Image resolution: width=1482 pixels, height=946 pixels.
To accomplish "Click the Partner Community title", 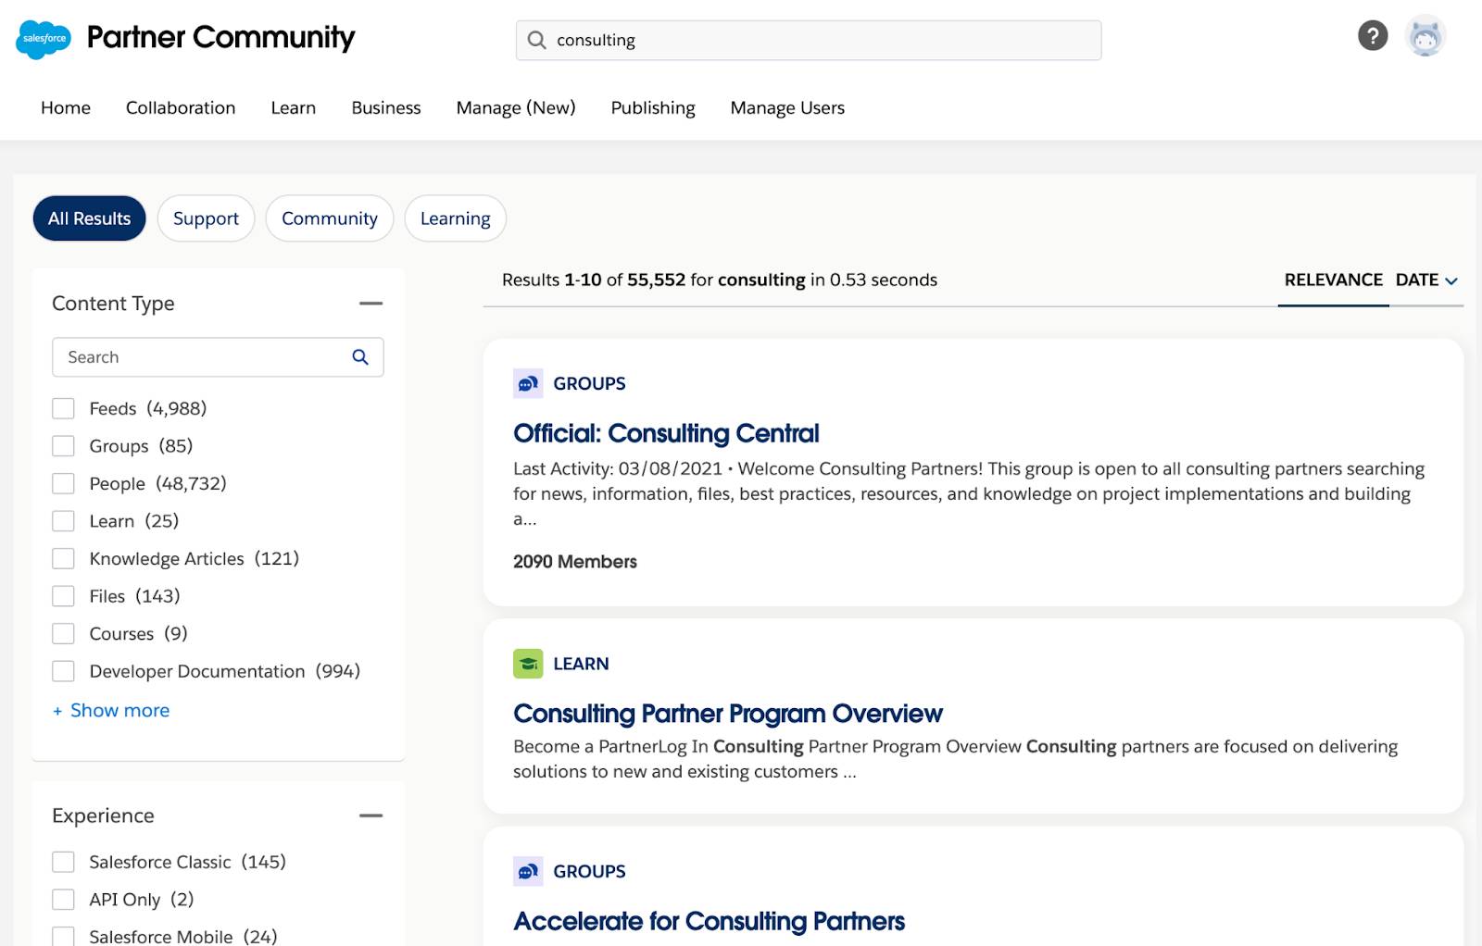I will [x=220, y=37].
